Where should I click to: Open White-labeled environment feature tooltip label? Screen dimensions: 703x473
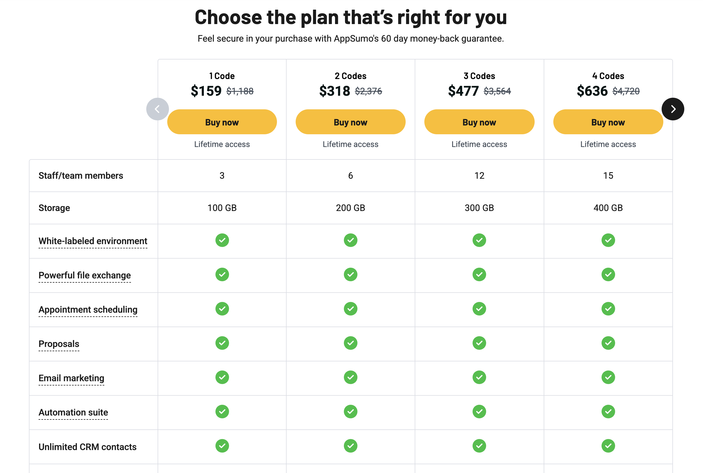93,241
